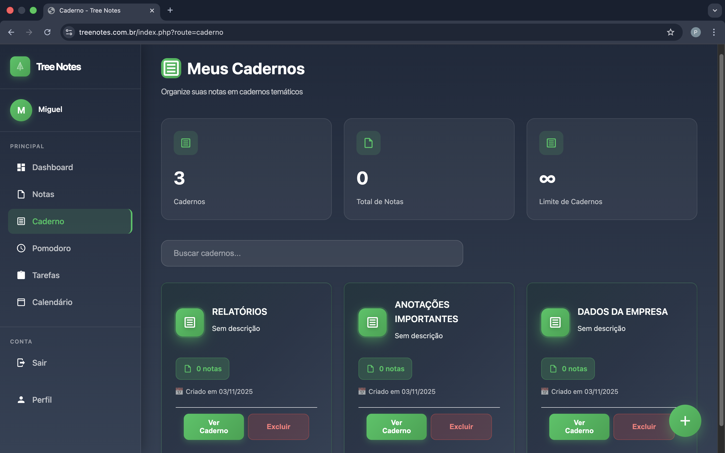Switch to the Caderno - Tree Notes tab

click(90, 10)
